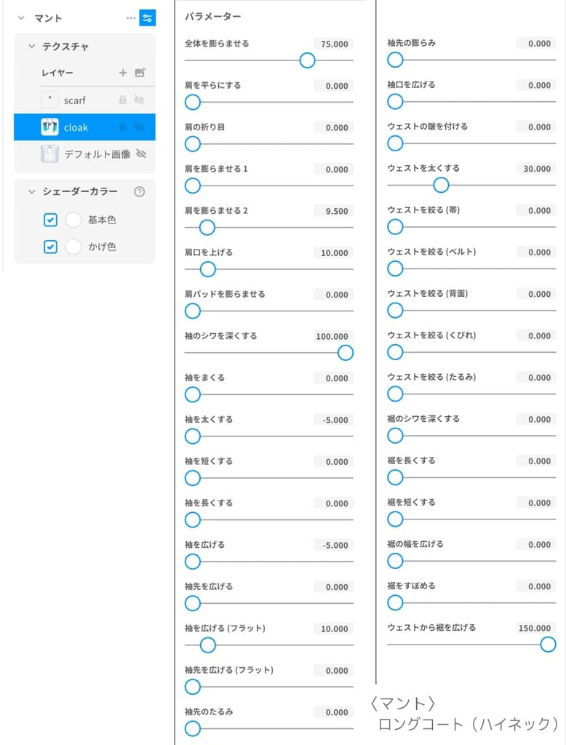
Task: Open the 基本色 color swatch
Action: [73, 220]
